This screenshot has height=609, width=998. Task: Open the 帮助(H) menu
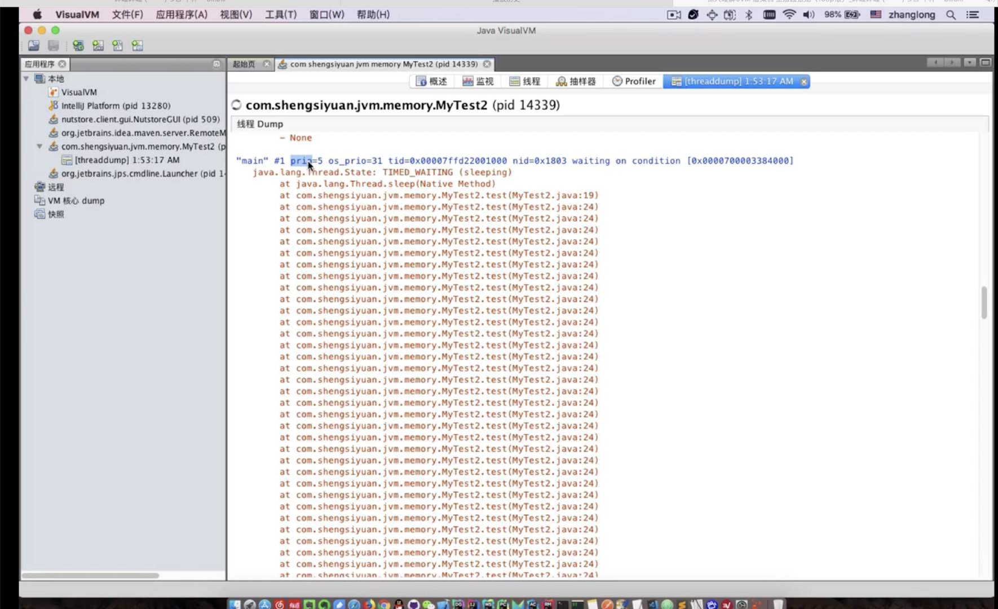[373, 15]
